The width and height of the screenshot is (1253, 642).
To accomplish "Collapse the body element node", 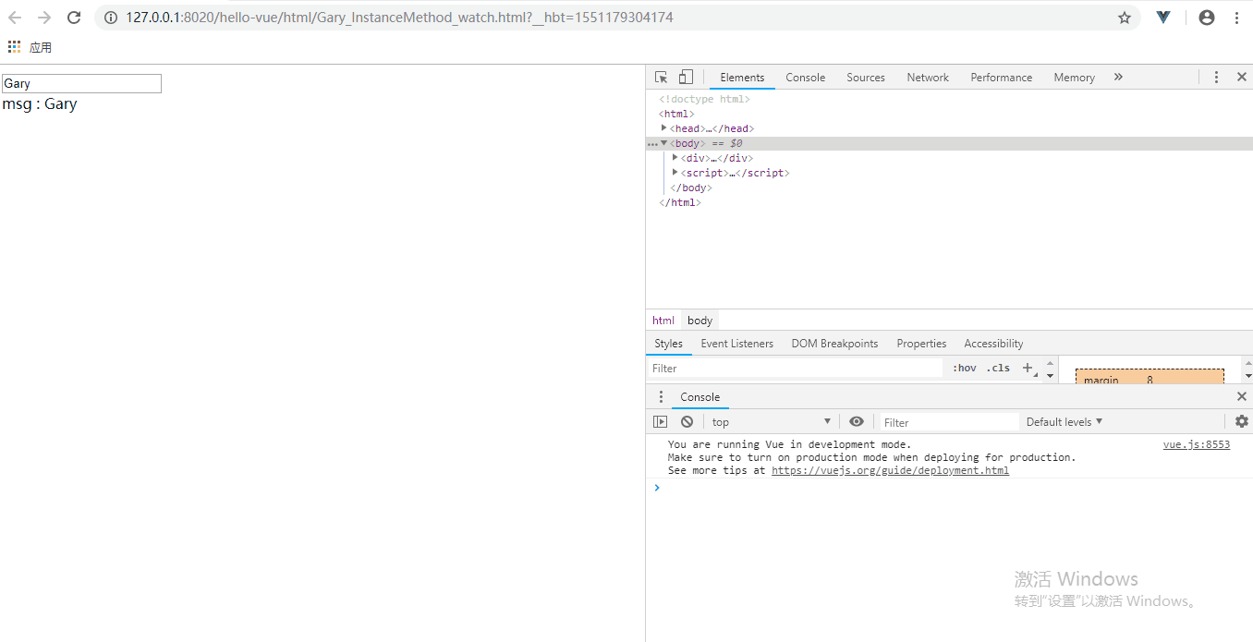I will [663, 143].
